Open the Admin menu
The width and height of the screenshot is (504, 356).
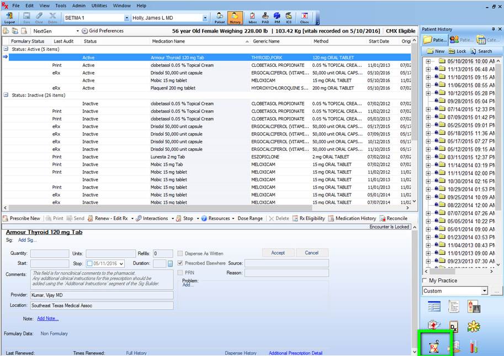tap(79, 6)
